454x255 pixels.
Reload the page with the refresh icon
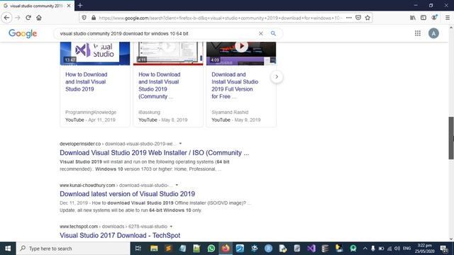(28, 18)
